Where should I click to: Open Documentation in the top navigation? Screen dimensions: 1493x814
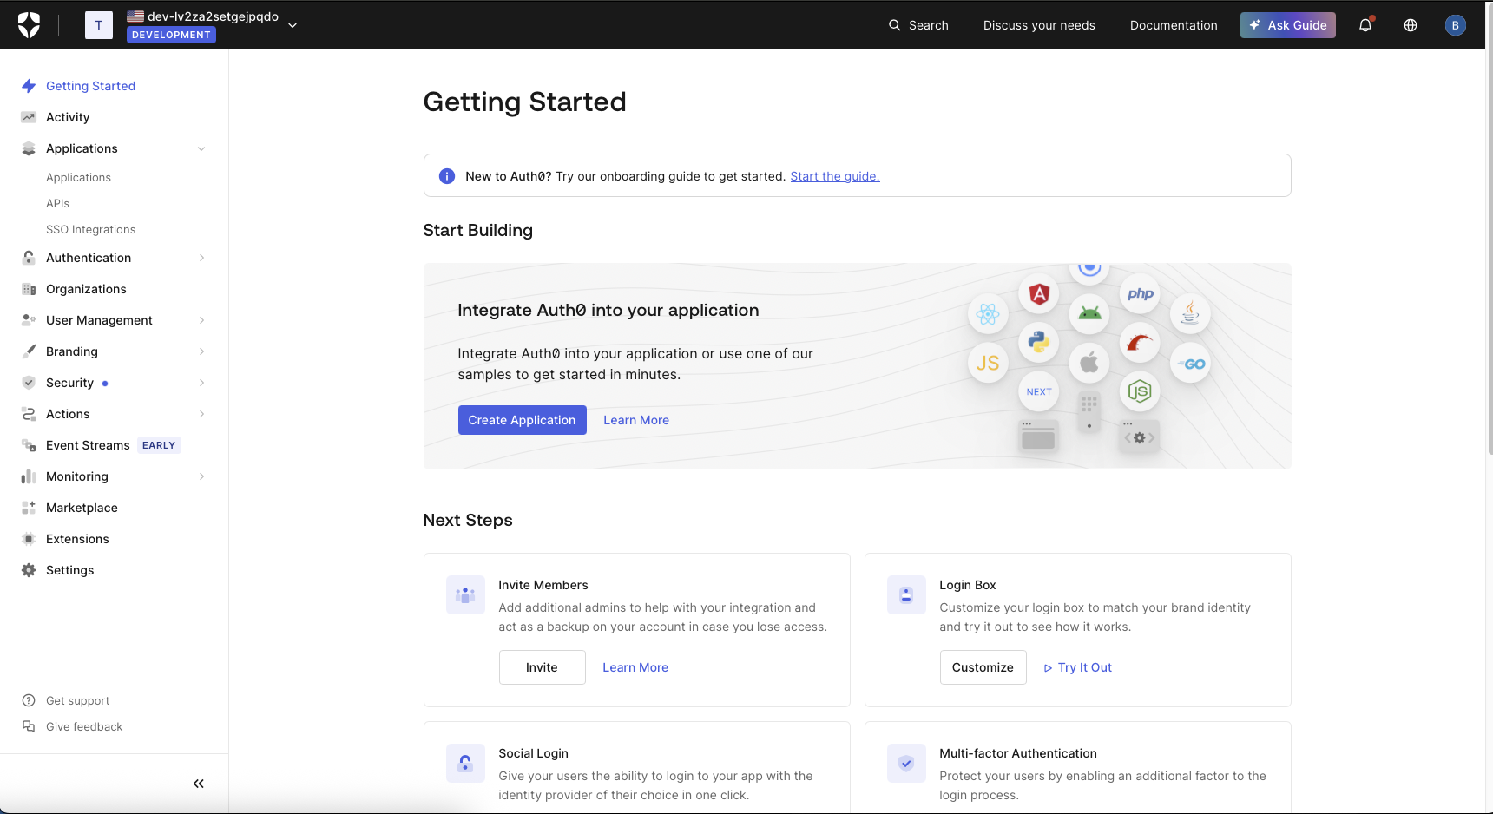point(1174,25)
